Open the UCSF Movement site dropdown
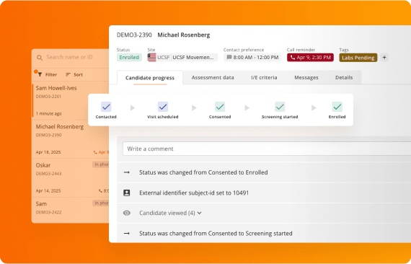Screen dimensions: 411x264 click(194, 58)
